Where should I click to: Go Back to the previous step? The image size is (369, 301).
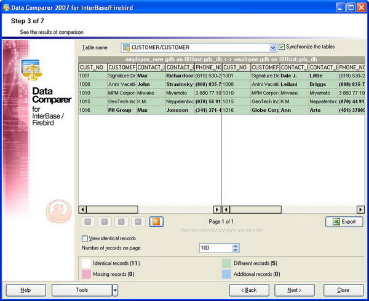click(x=249, y=290)
